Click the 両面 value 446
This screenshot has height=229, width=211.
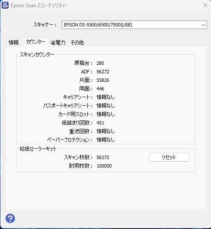coord(100,89)
